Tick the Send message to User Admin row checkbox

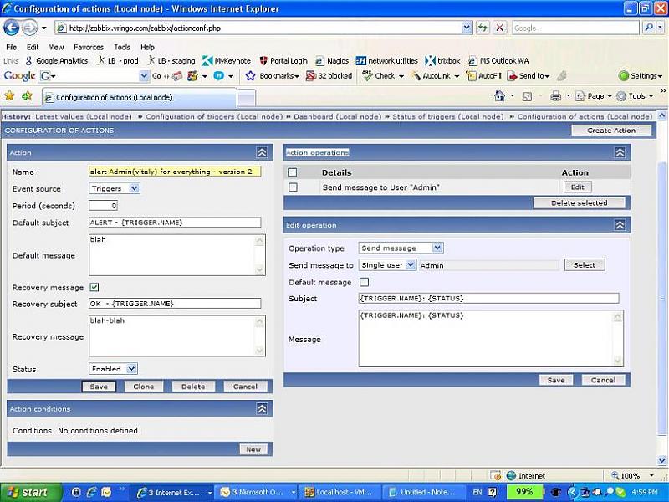293,187
